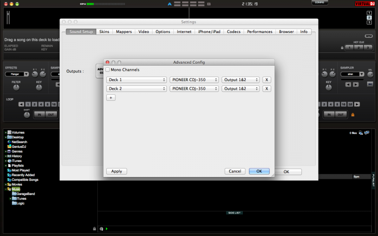Open the Video tab

[144, 32]
